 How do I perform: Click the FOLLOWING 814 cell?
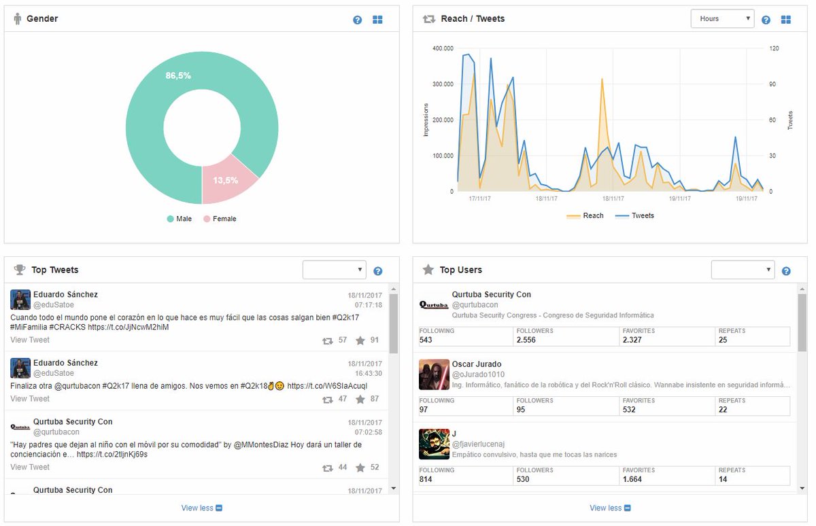[466, 476]
